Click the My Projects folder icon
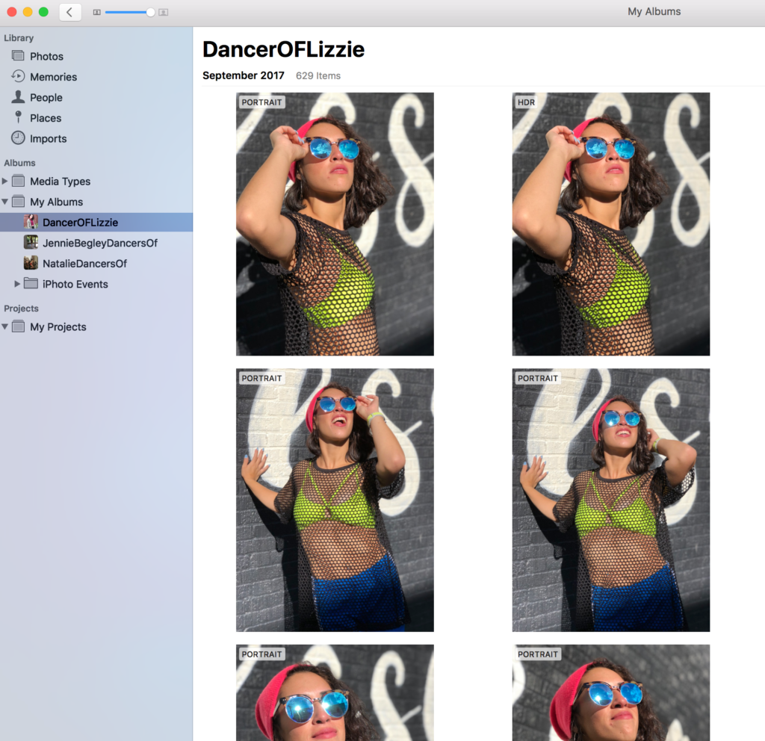This screenshot has height=741, width=765. pyautogui.click(x=18, y=326)
